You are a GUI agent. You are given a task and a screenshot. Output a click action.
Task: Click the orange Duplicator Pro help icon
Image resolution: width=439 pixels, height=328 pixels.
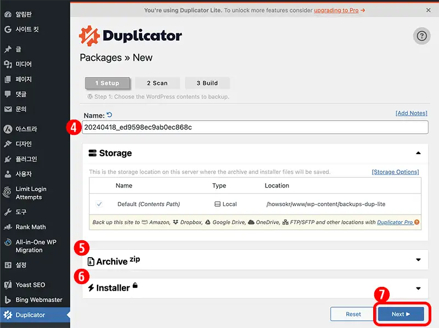coord(417,222)
